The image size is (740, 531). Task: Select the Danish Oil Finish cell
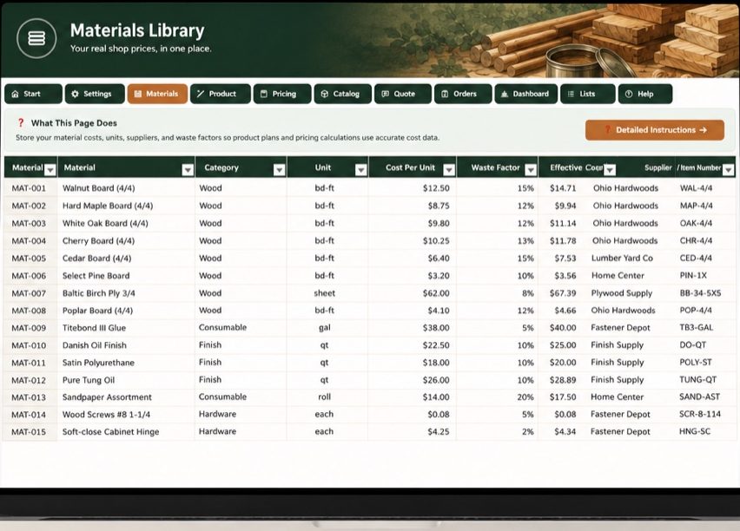click(126, 345)
